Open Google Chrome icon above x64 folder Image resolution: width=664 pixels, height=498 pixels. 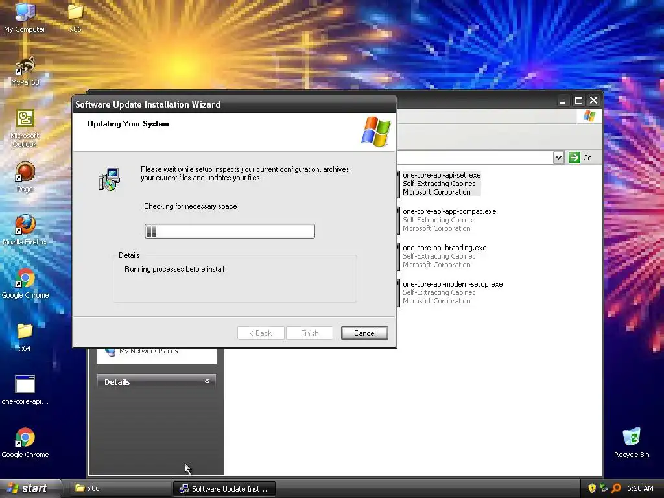tap(25, 283)
